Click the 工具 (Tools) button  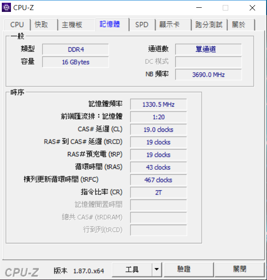point(132,269)
